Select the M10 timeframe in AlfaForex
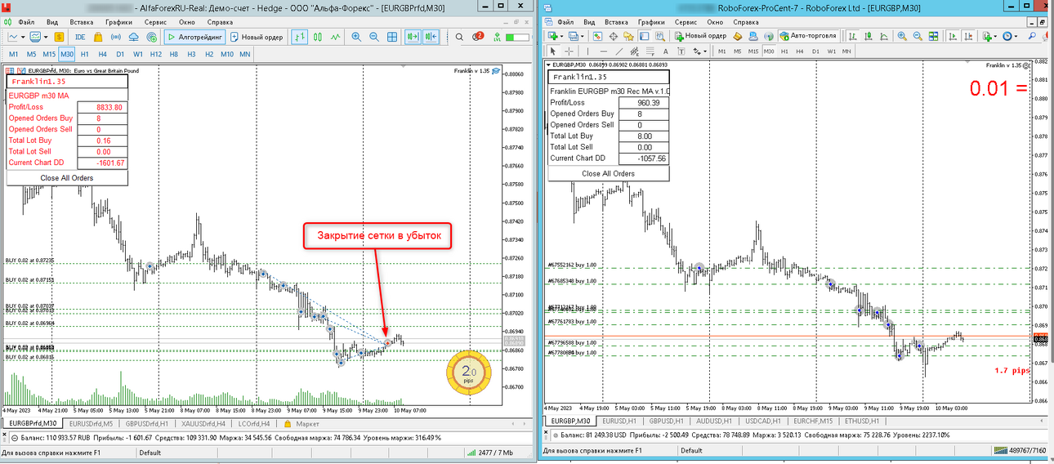Viewport: 1054px width, 464px height. click(227, 54)
